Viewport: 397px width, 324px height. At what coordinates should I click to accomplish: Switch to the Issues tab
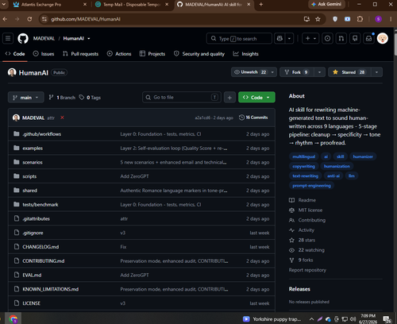[44, 54]
